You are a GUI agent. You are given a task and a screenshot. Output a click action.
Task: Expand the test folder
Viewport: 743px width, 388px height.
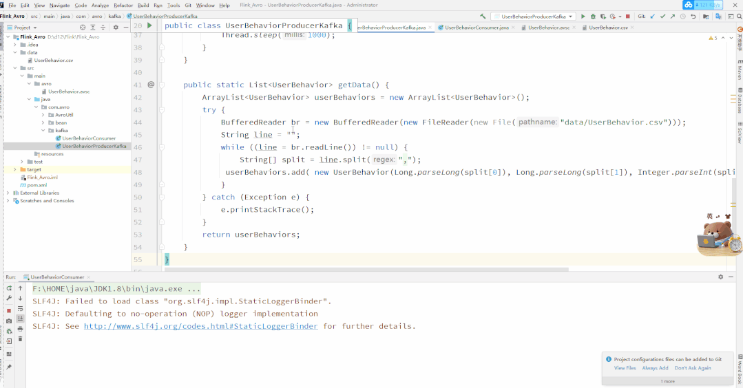point(22,162)
